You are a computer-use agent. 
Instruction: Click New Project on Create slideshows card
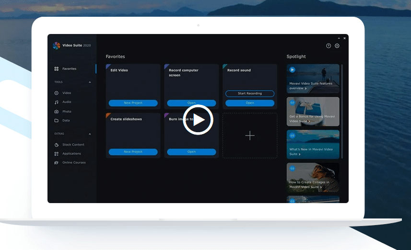click(133, 152)
